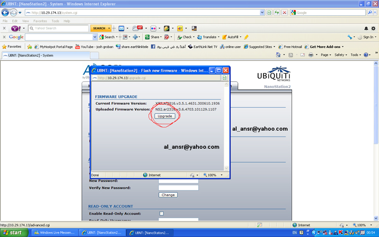Click the Share button on Google toolbar

153,37
